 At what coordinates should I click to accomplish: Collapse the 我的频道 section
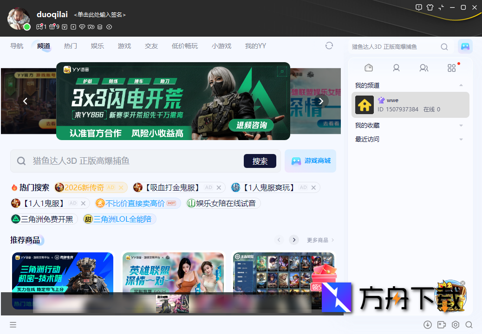(461, 85)
